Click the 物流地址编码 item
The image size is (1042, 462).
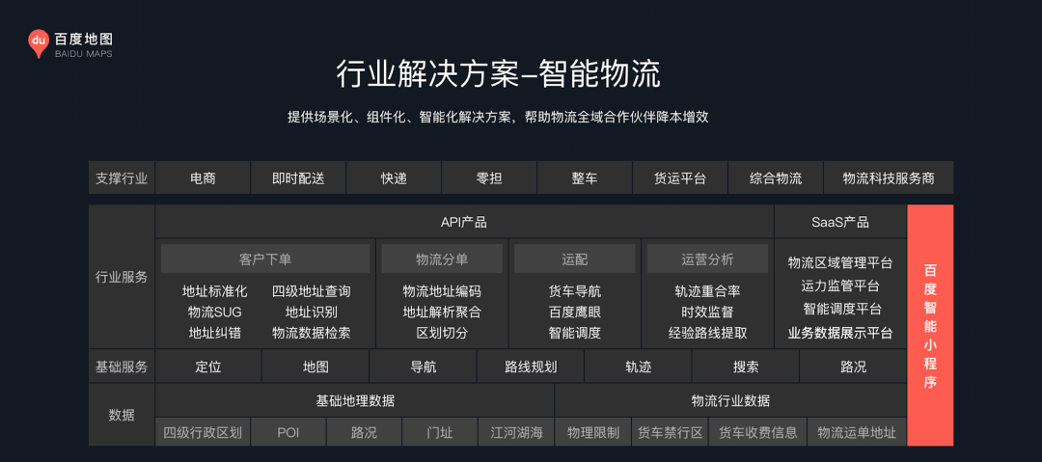pos(442,291)
